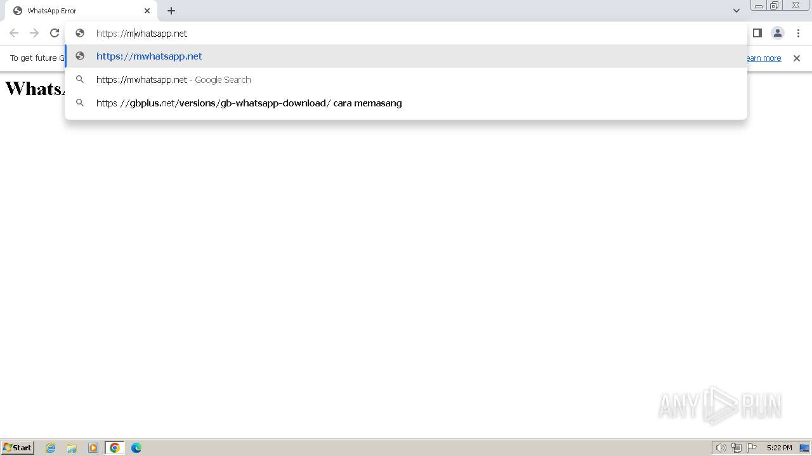Click the address bar URL field
The height and width of the screenshot is (456, 812).
(x=406, y=33)
